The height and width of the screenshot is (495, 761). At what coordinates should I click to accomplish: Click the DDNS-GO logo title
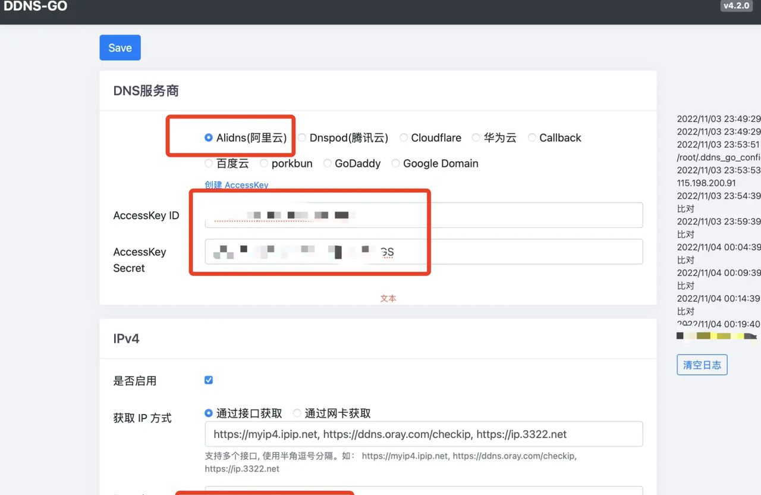(36, 7)
